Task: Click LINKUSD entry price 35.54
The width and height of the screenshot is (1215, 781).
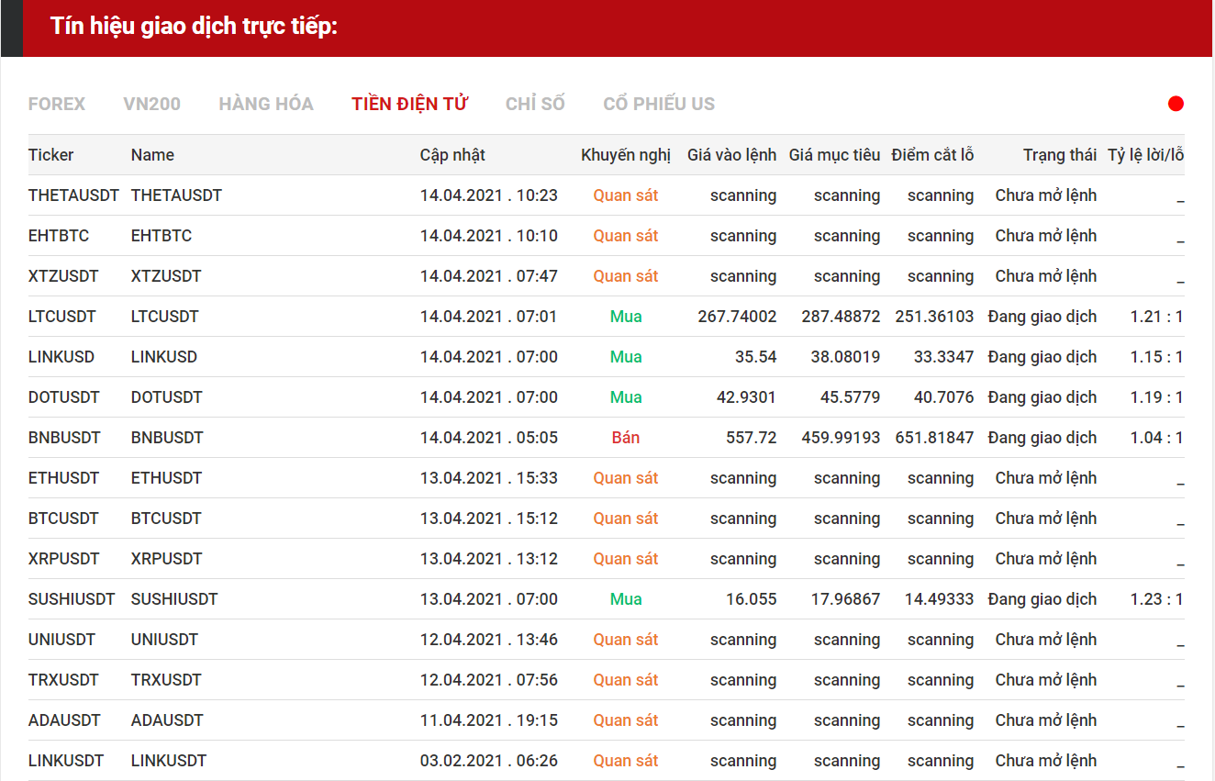Action: 756,357
